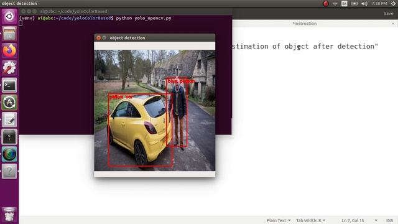Close the terminal window
Viewport: 398px width, 224px height.
(x=24, y=11)
